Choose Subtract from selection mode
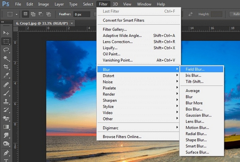The width and height of the screenshot is (240, 162). (x=41, y=14)
